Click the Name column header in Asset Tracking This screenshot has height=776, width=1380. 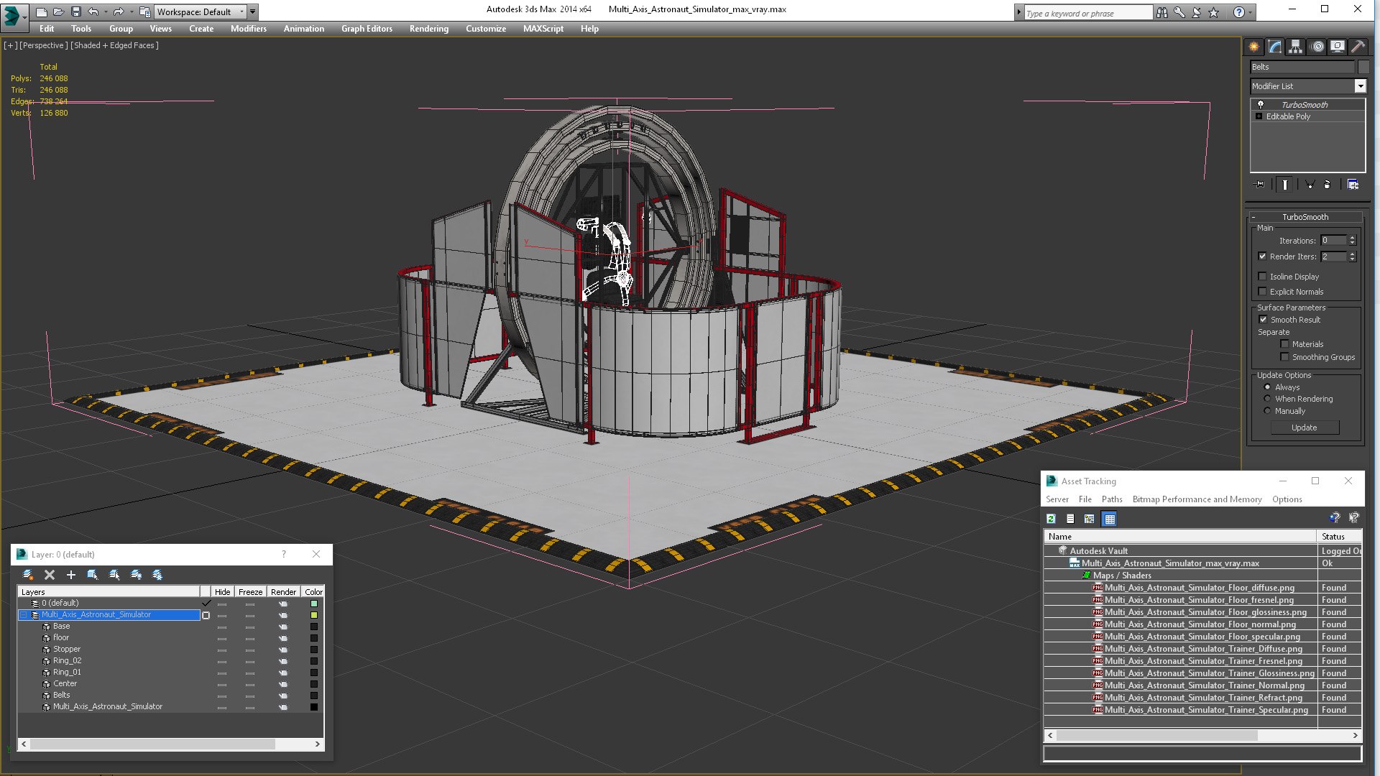(1179, 537)
